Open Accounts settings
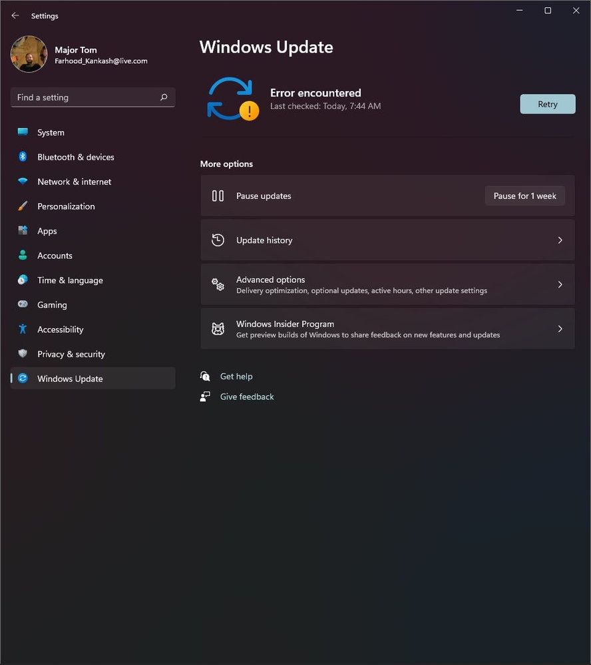 24,256
